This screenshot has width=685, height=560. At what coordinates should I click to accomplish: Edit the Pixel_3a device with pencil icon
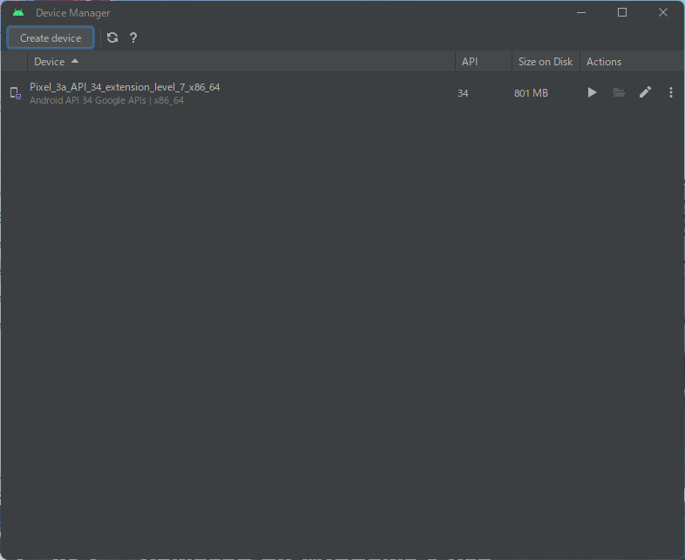pyautogui.click(x=645, y=92)
